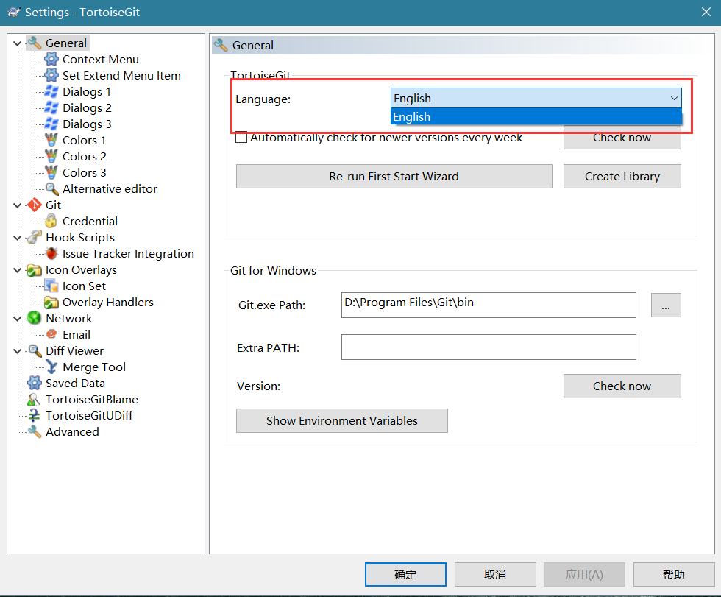
Task: Click the Issue Tracker Integration bug icon
Action: pyautogui.click(x=51, y=253)
